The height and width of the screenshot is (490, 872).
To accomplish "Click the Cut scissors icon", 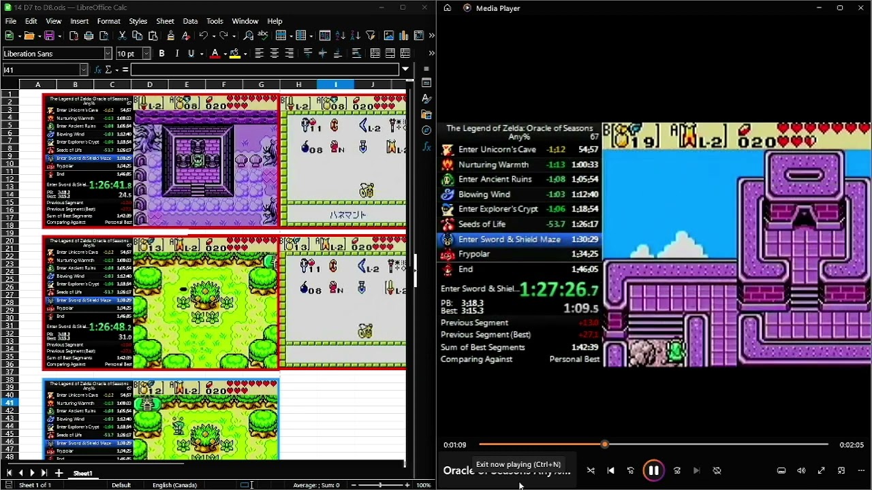I will coord(122,35).
